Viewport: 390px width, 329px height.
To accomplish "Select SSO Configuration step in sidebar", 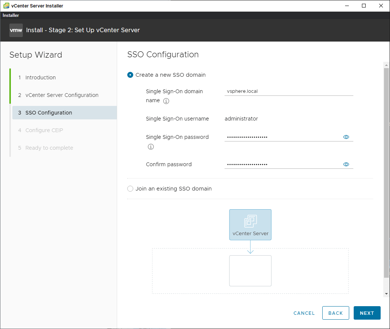I will [x=49, y=113].
